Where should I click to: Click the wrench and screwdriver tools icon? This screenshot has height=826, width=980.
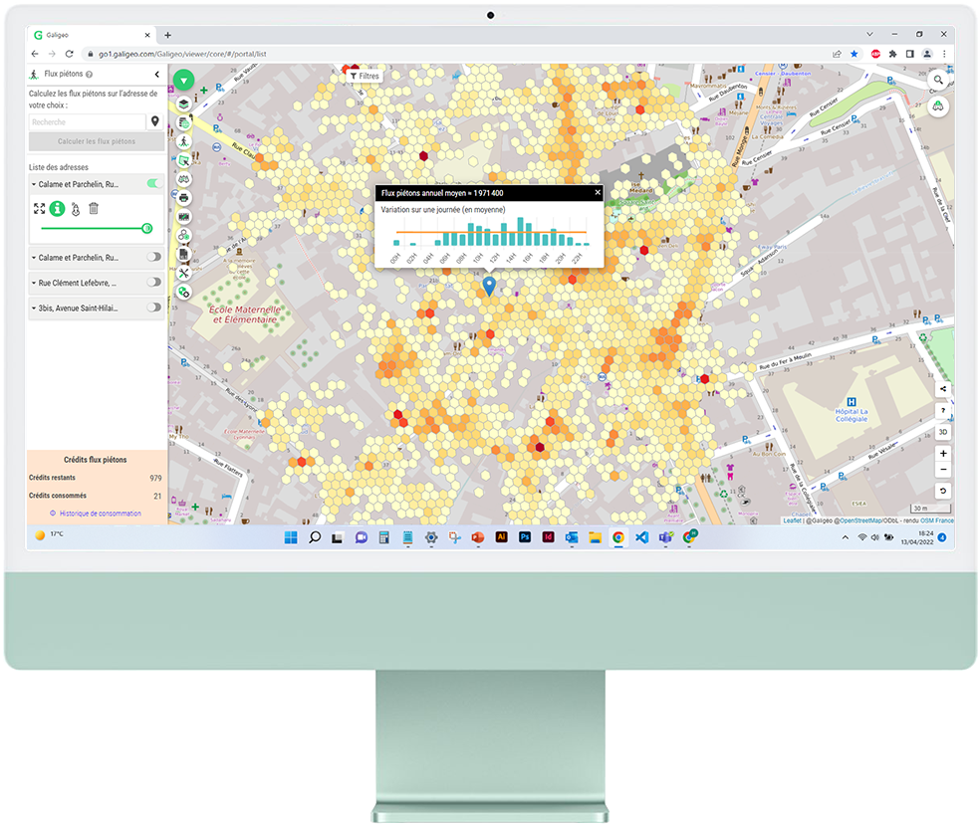pos(184,273)
